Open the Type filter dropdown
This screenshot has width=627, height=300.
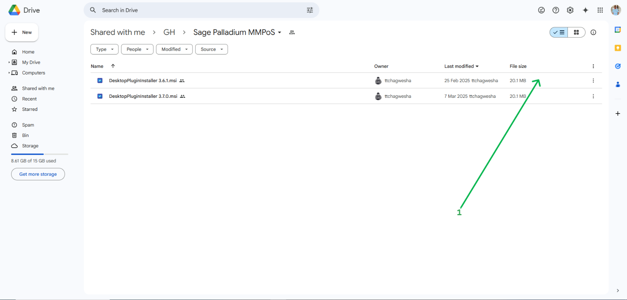tap(104, 49)
